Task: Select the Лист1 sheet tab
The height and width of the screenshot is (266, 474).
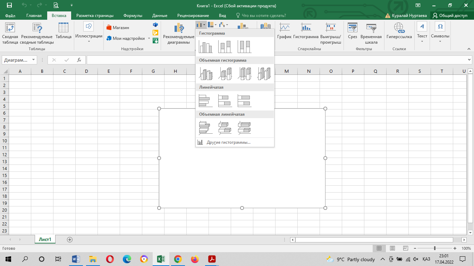Action: coord(45,239)
